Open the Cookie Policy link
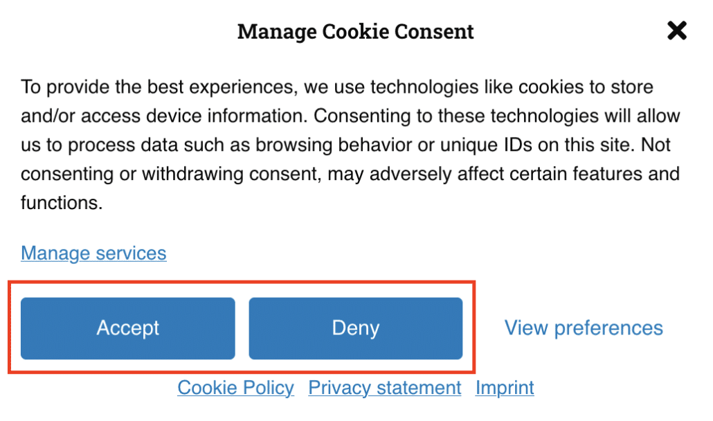Viewport: 713px width, 421px height. [x=235, y=388]
